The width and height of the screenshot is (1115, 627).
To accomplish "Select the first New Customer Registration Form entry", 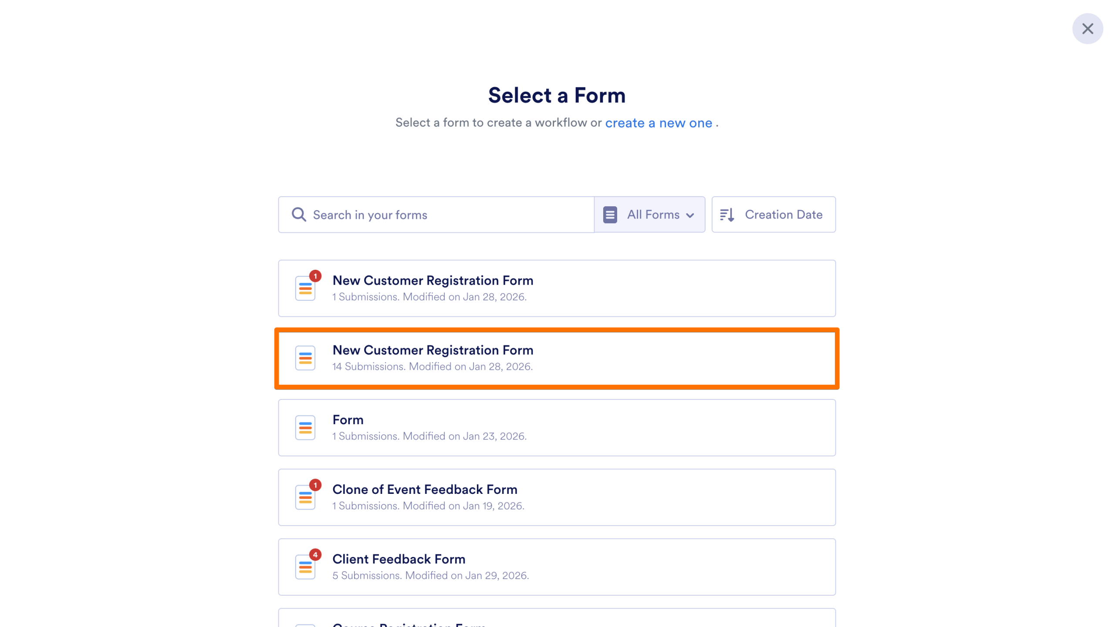I will click(x=557, y=288).
